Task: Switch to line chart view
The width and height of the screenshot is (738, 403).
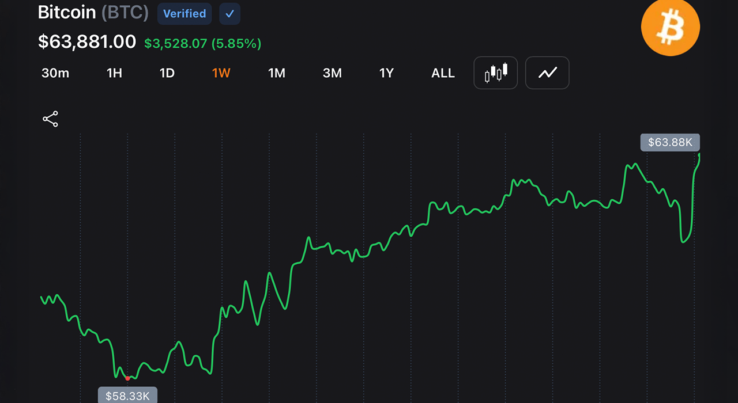Action: click(x=547, y=73)
